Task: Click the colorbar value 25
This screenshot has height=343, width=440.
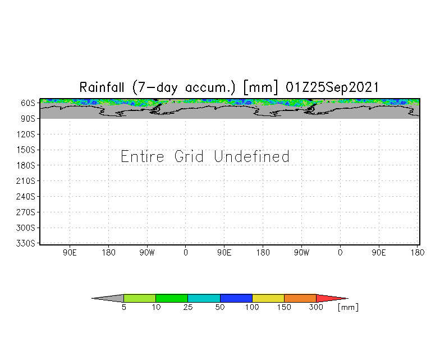Action: [x=188, y=307]
